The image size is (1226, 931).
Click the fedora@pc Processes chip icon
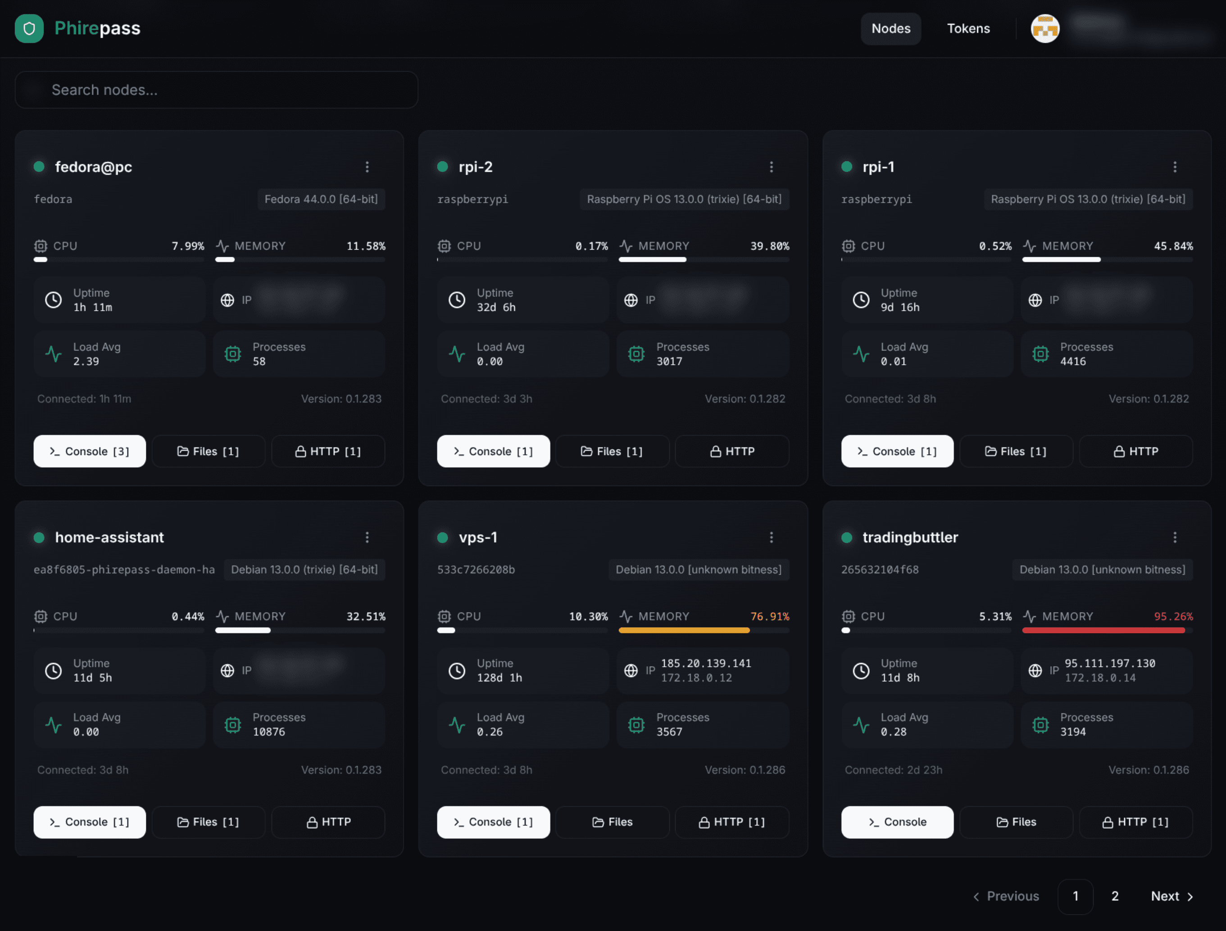pyautogui.click(x=233, y=354)
